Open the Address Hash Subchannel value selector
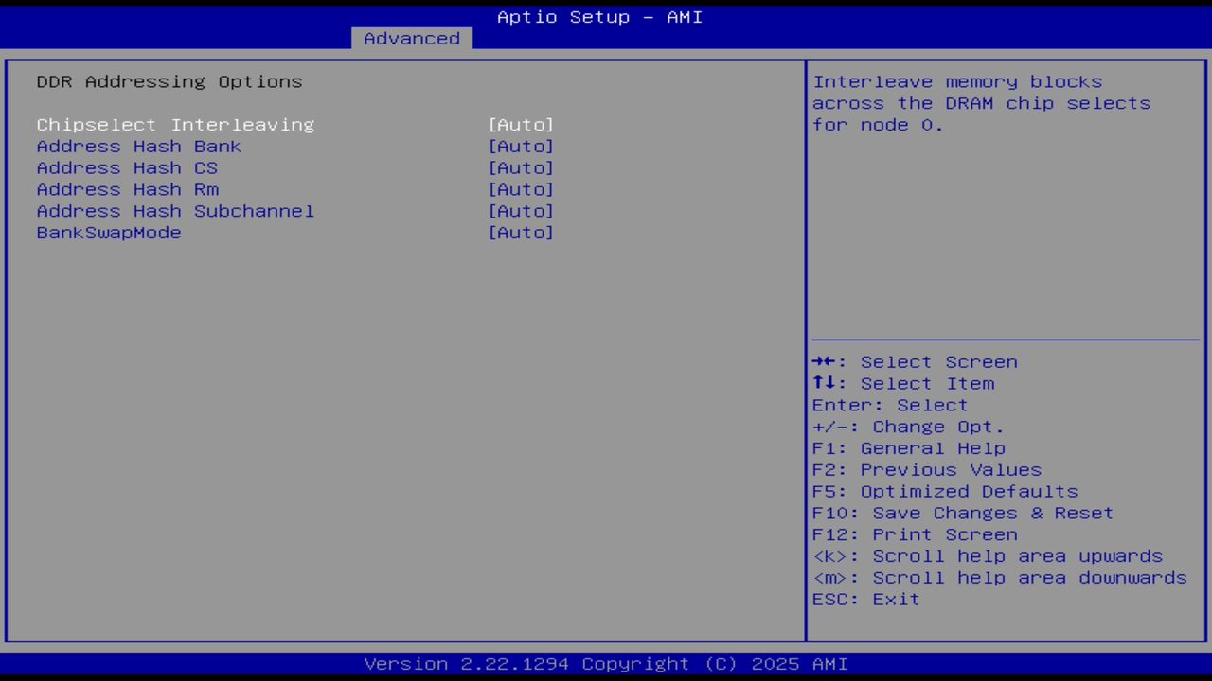The height and width of the screenshot is (681, 1212). [x=521, y=211]
